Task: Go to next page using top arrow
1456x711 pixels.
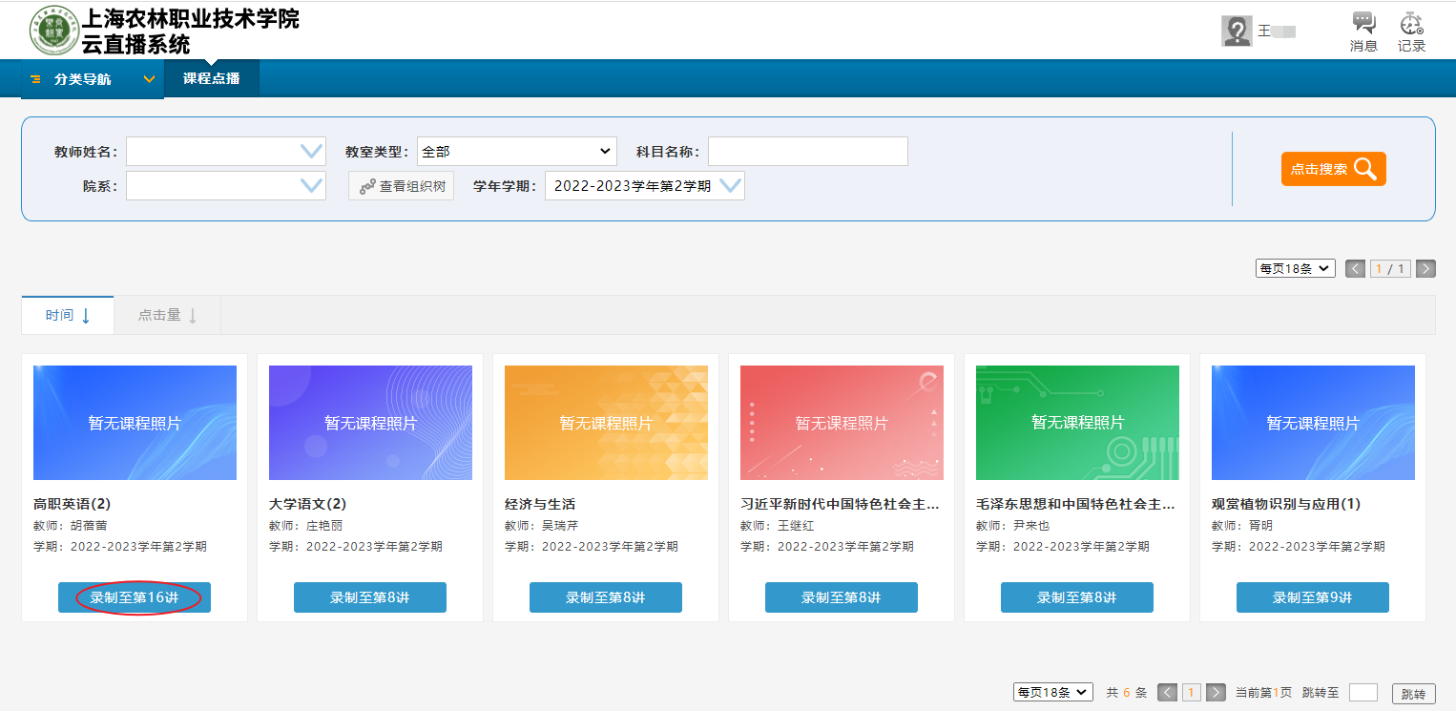Action: click(1425, 269)
